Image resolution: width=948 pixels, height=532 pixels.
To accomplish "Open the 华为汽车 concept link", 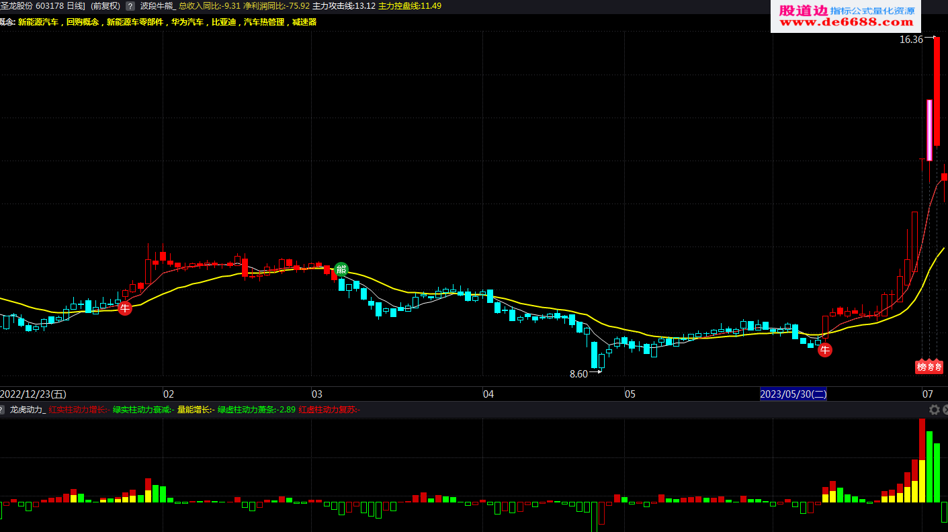I will pyautogui.click(x=187, y=22).
